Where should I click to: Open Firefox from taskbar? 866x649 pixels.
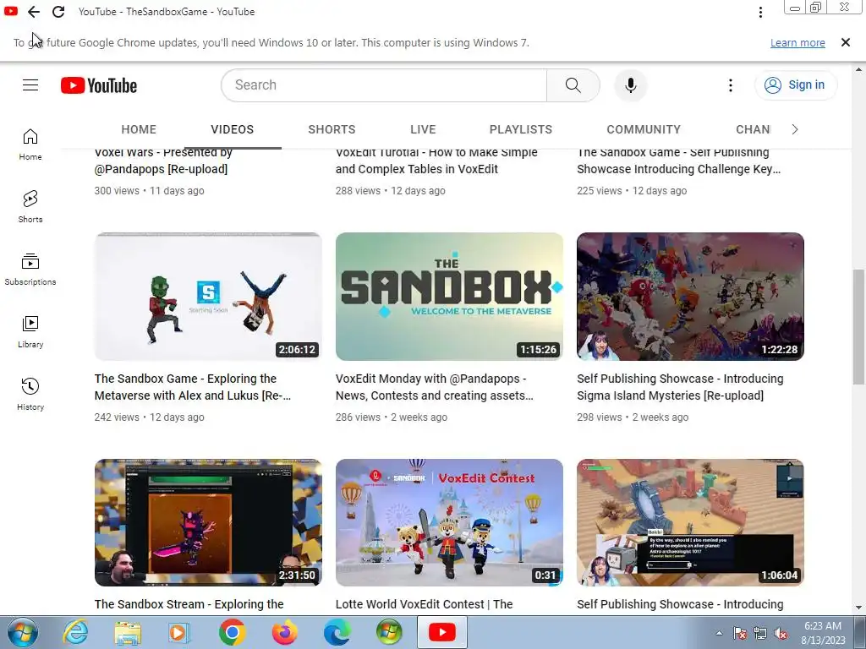click(x=284, y=632)
